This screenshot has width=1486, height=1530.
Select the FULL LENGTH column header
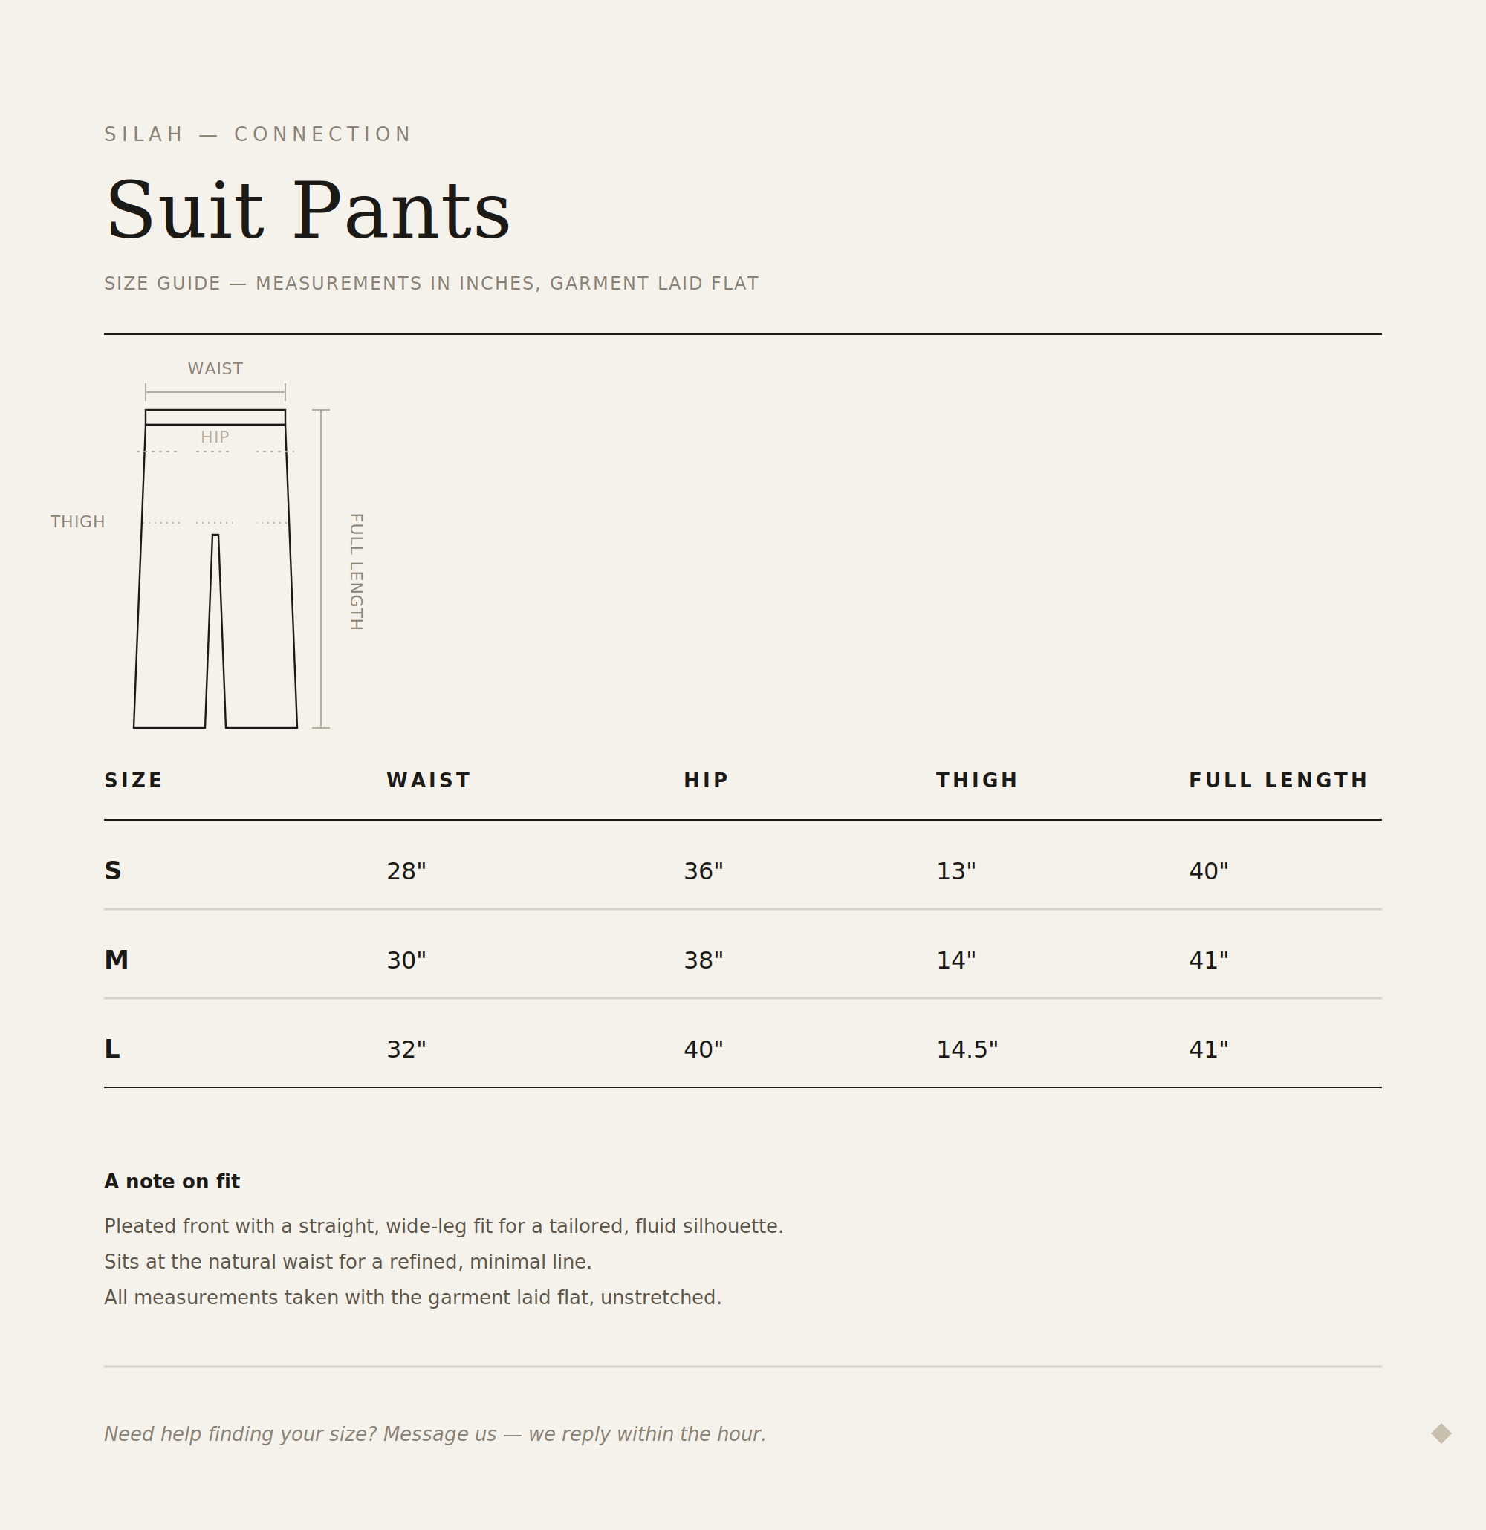point(1278,781)
